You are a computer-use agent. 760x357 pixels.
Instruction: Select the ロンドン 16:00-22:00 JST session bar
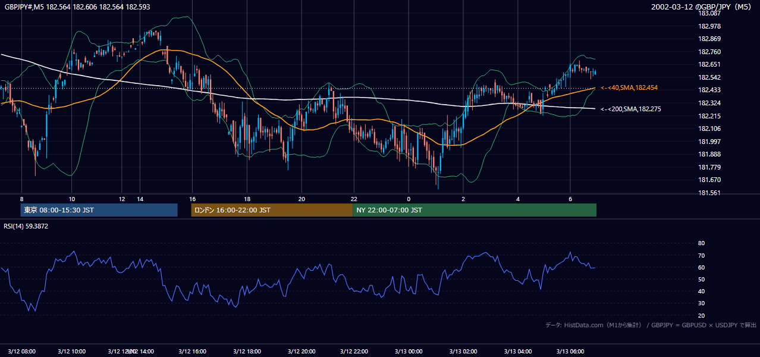click(x=272, y=210)
